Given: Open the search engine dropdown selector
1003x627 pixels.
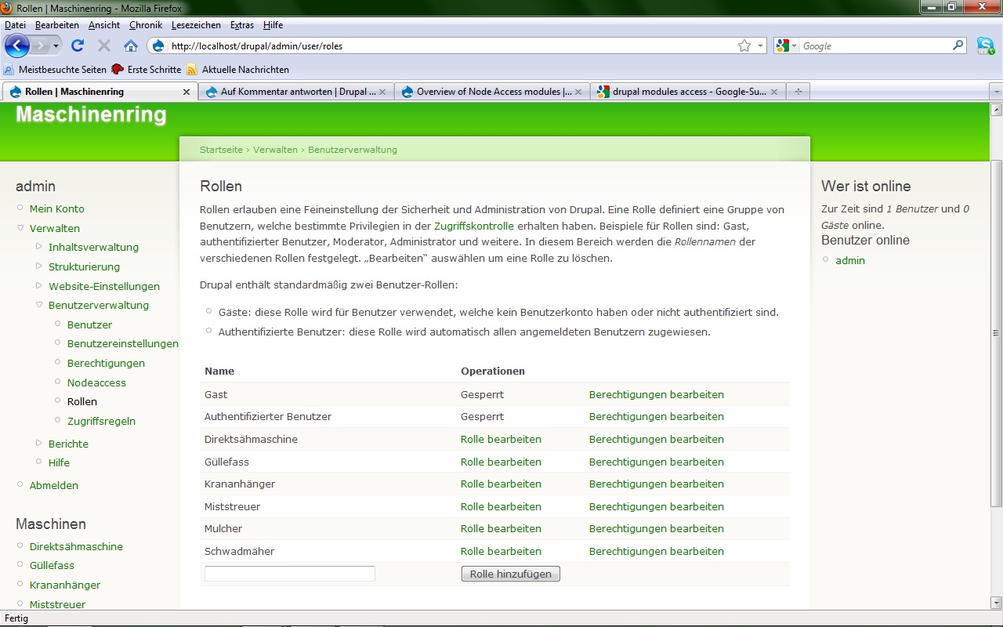Looking at the screenshot, I should [x=786, y=46].
